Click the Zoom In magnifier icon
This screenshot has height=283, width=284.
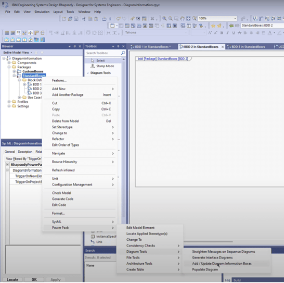click(164, 18)
